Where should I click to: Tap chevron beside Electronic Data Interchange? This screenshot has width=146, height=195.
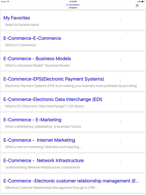pyautogui.click(x=120, y=101)
